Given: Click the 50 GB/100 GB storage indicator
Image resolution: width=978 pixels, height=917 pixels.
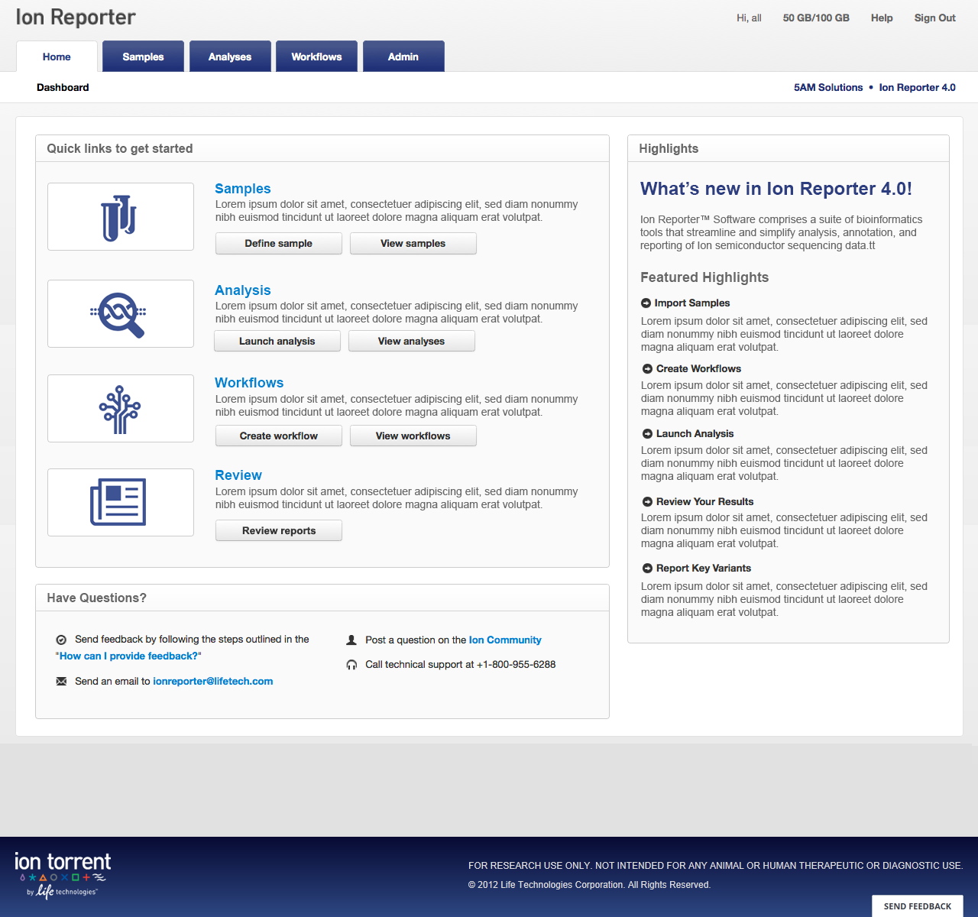Looking at the screenshot, I should pos(816,18).
